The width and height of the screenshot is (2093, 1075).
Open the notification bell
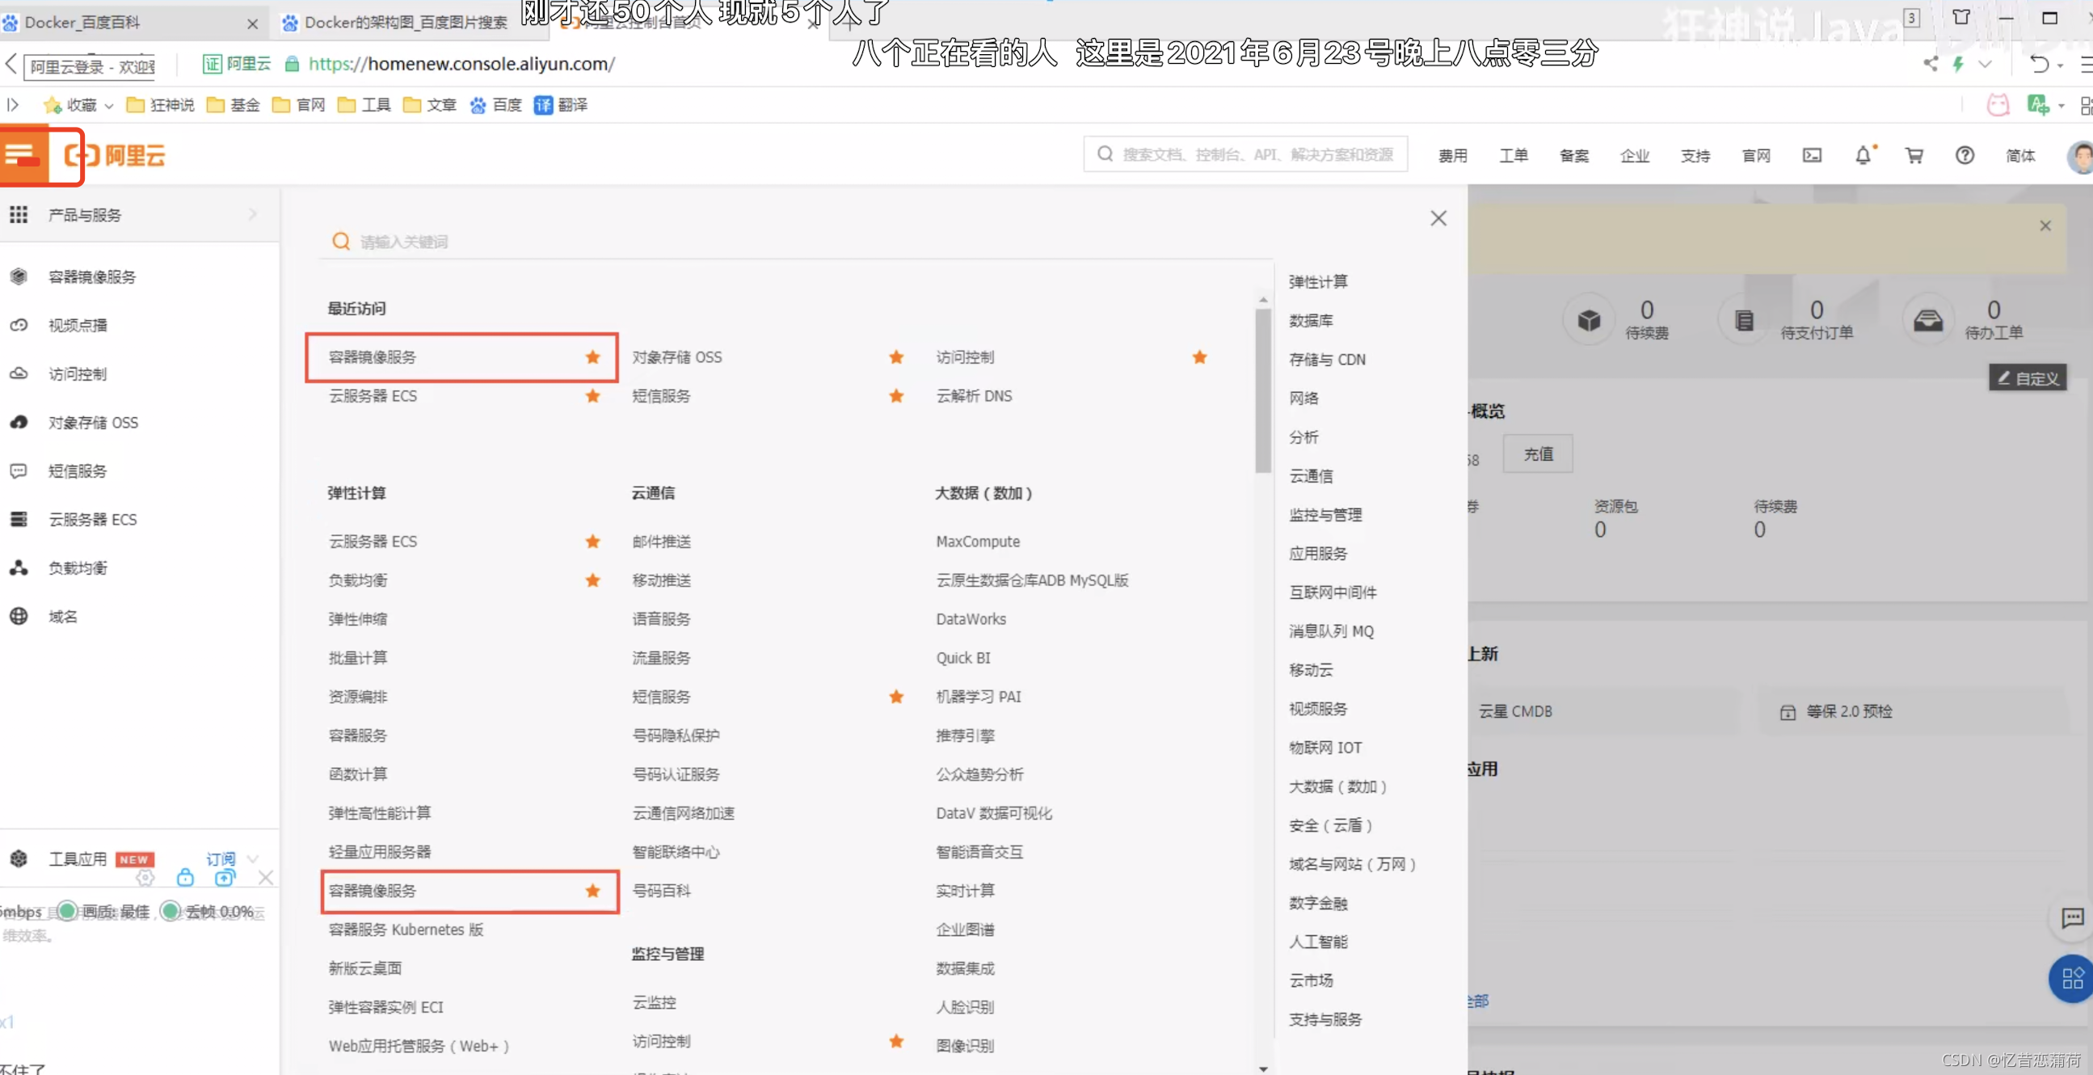pos(1863,155)
